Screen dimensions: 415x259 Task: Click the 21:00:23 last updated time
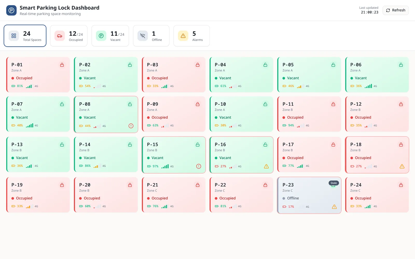click(370, 12)
